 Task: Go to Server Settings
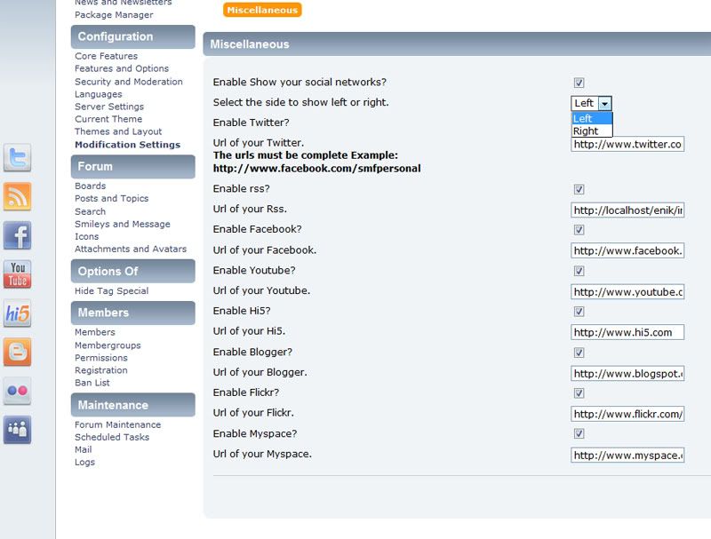coord(109,107)
